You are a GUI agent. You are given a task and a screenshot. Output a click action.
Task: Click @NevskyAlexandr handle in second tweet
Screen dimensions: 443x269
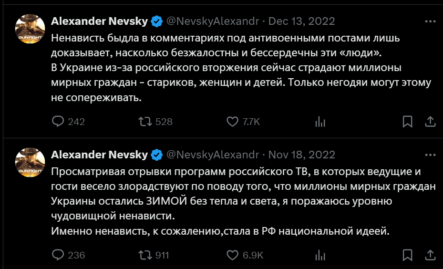[x=213, y=155]
